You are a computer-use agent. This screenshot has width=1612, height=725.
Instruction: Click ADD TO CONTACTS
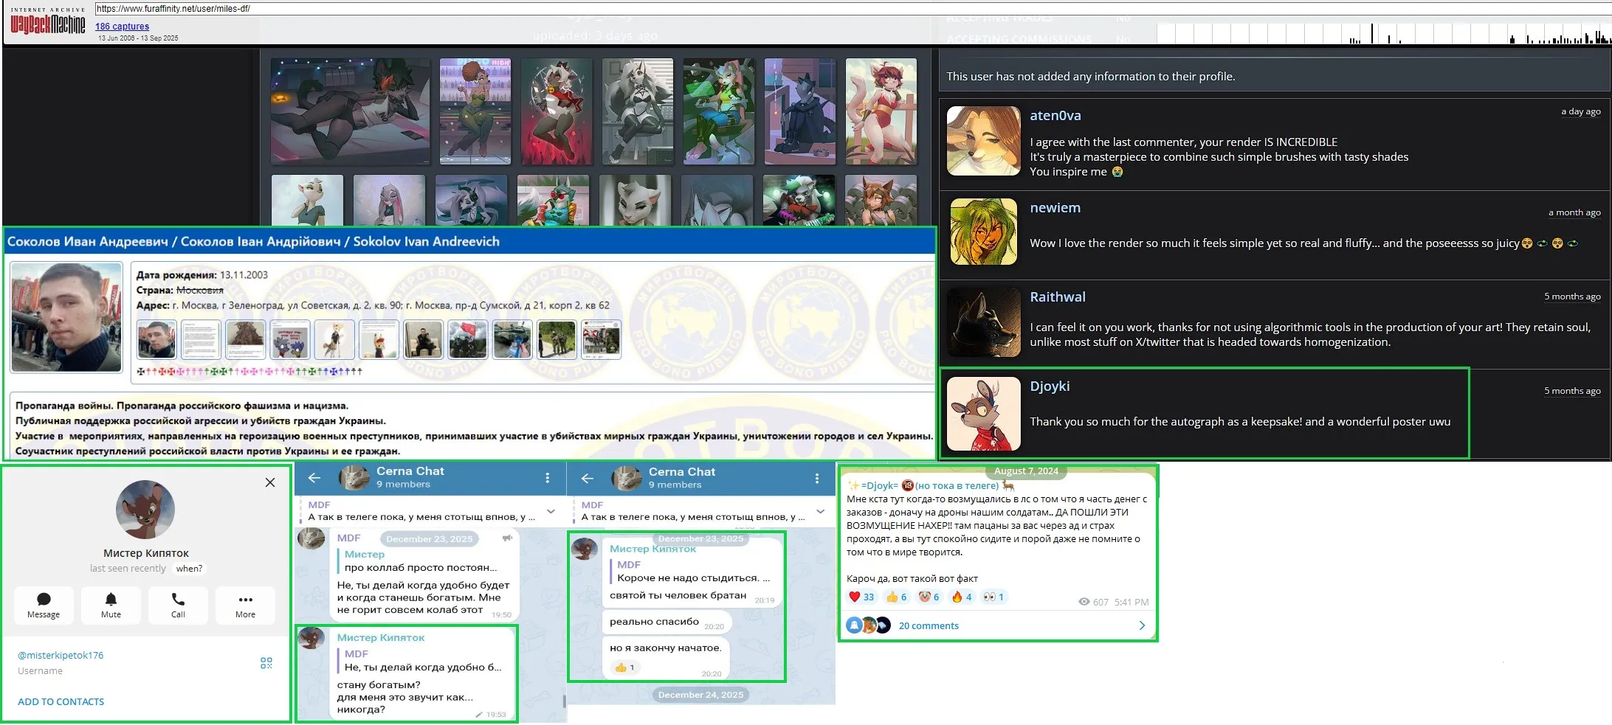pyautogui.click(x=61, y=701)
